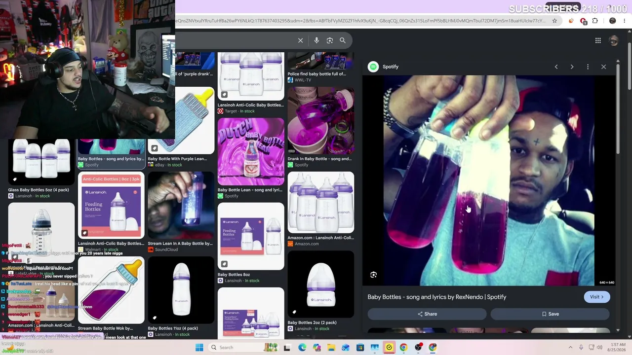Image resolution: width=632 pixels, height=355 pixels.
Task: Open Google Lens search by image
Action: point(330,40)
